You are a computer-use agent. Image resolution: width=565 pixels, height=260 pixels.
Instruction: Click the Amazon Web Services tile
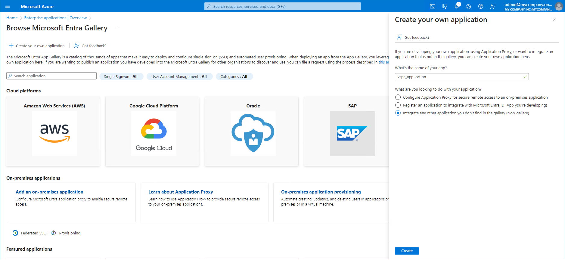[53, 131]
